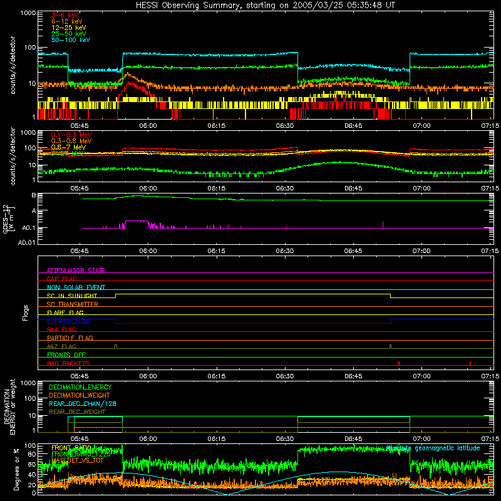The width and height of the screenshot is (501, 501).
Task: Click the yellow 12-25 keV legend label
Action: pyautogui.click(x=68, y=28)
